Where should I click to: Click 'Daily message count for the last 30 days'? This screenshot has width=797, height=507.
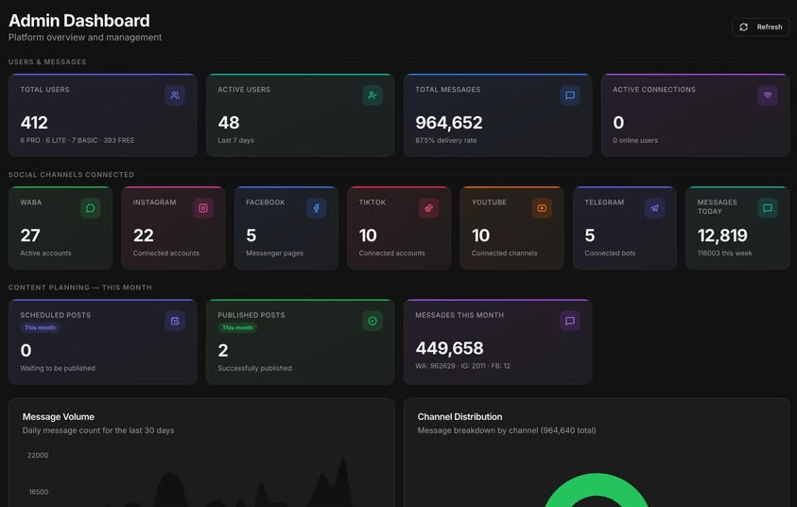[98, 430]
